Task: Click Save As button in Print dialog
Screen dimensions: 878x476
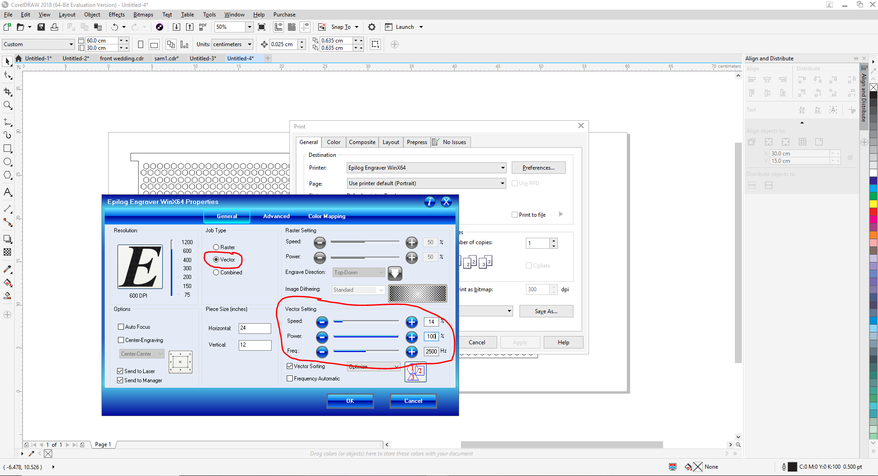Action: (x=546, y=311)
